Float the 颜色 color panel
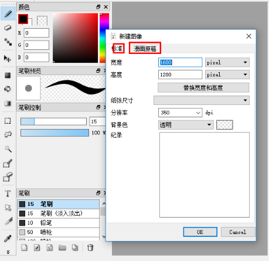 click(98, 7)
